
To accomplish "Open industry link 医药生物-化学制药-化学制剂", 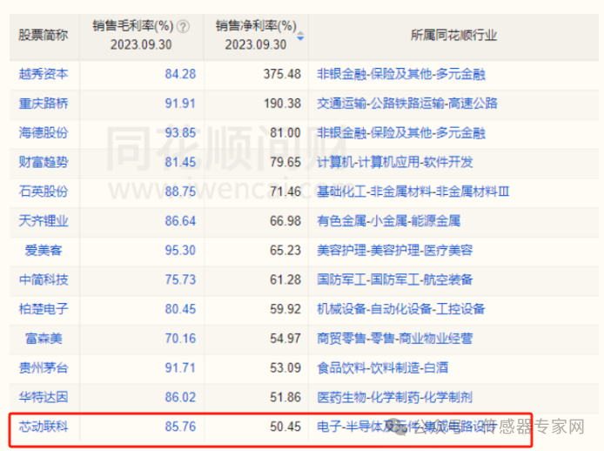I will (395, 397).
